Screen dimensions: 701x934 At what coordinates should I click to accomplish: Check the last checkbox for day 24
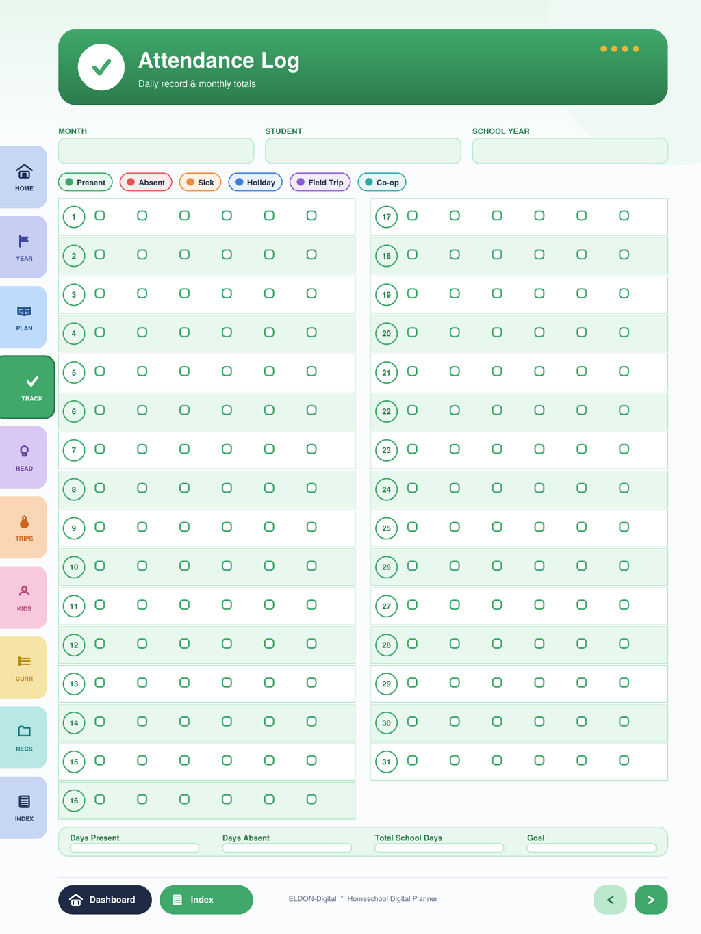point(624,488)
